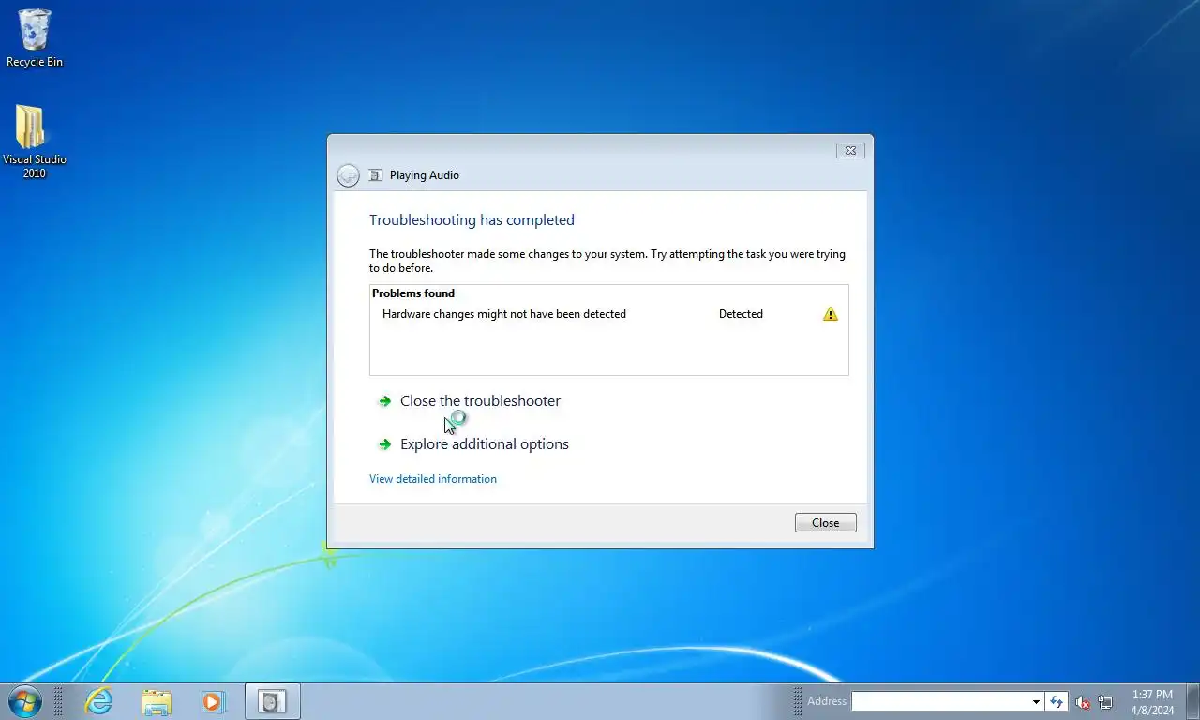The width and height of the screenshot is (1200, 720).
Task: Click the clock showing 1:37 PM
Action: 1152,695
